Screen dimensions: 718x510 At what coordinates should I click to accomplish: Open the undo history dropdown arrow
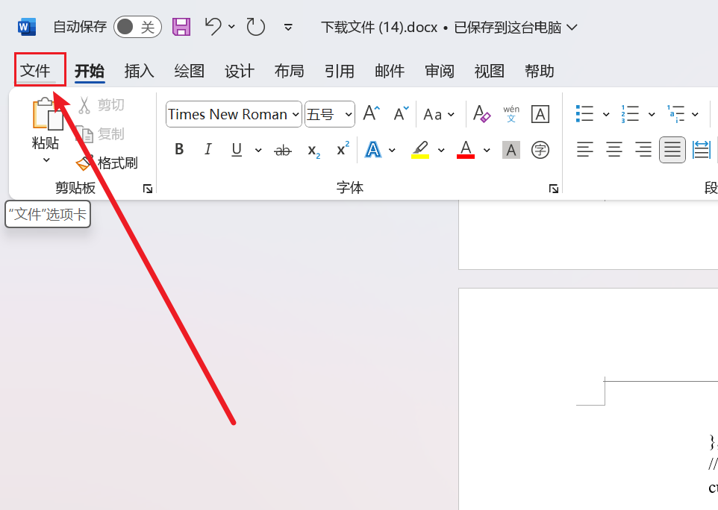click(231, 27)
